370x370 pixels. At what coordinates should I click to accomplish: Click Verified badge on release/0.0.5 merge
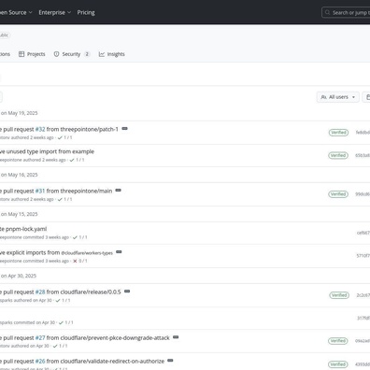coord(339,295)
